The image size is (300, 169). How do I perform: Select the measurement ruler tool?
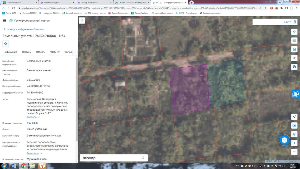coord(294,41)
